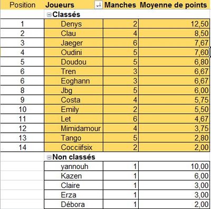Viewport: 211px width, 209px height.
Task: Click the Denys player cell
Action: [73, 24]
